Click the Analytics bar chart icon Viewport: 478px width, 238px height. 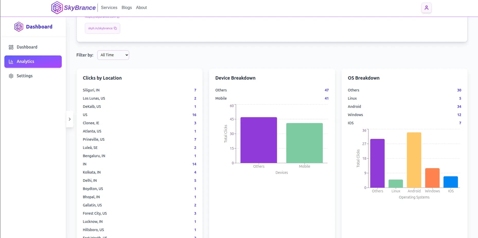click(x=11, y=62)
